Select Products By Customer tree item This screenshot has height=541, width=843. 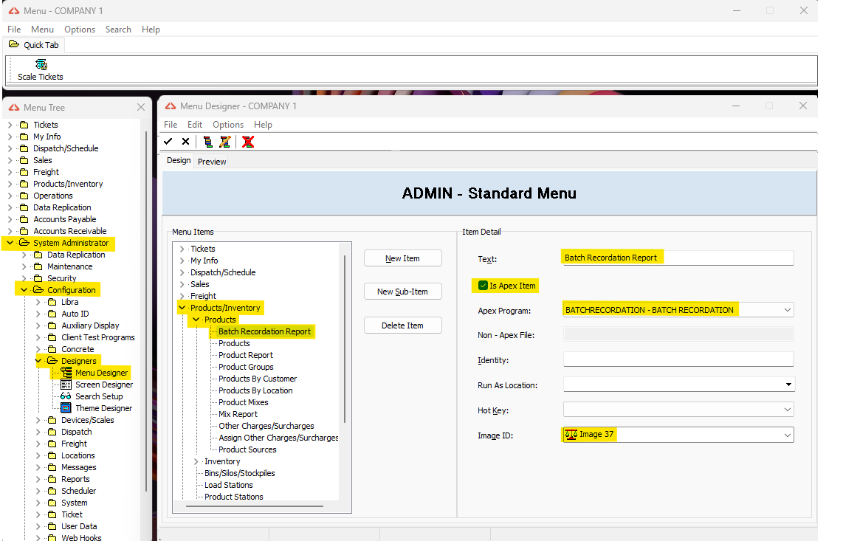click(x=258, y=379)
